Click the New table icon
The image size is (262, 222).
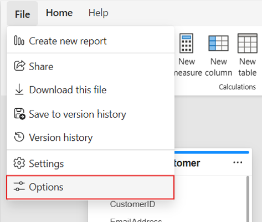click(x=248, y=43)
